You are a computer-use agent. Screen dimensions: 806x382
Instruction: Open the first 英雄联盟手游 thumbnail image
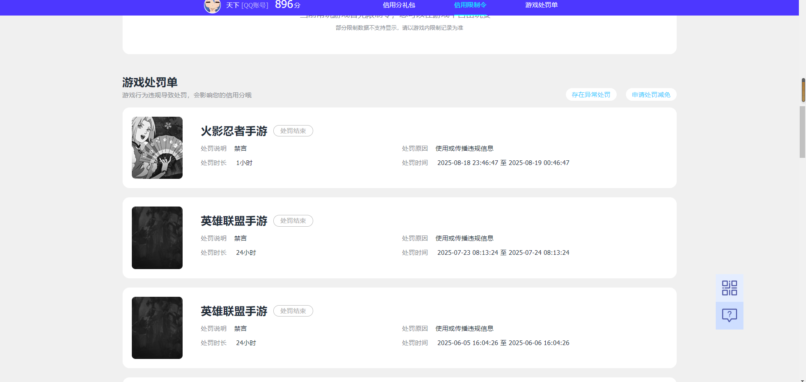[x=157, y=238]
